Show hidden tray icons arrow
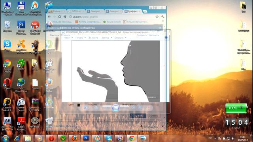The height and width of the screenshot is (142, 253). (x=215, y=138)
